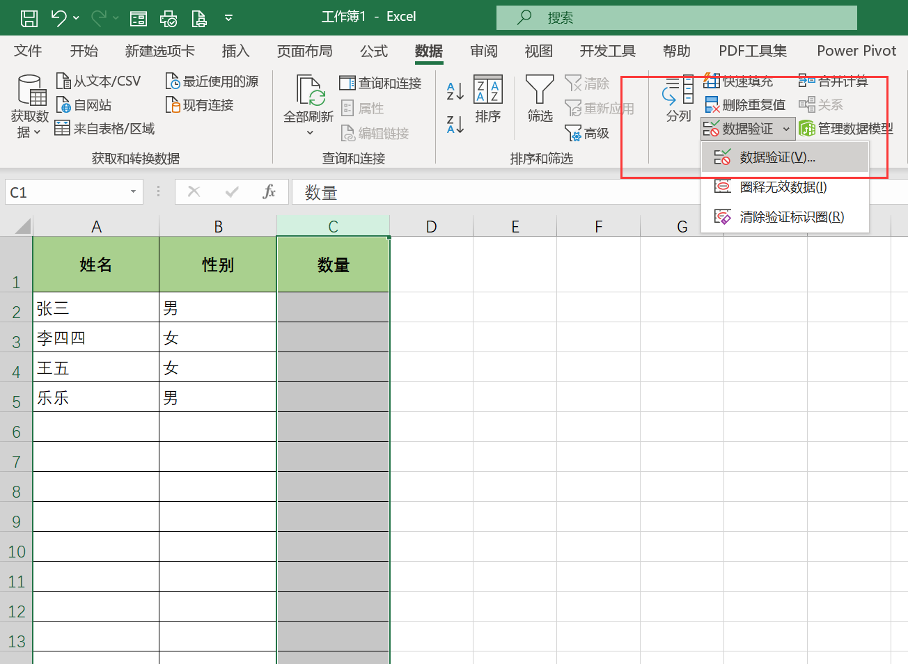
Task: Click header cell 数量 in column C
Action: [x=333, y=264]
